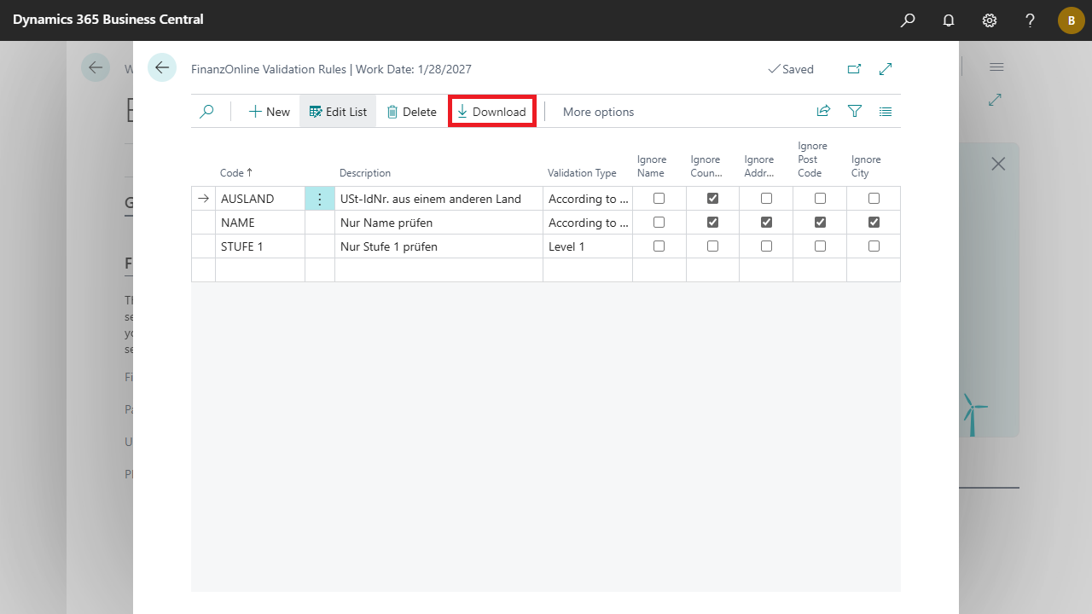Show More options menu

[598, 112]
